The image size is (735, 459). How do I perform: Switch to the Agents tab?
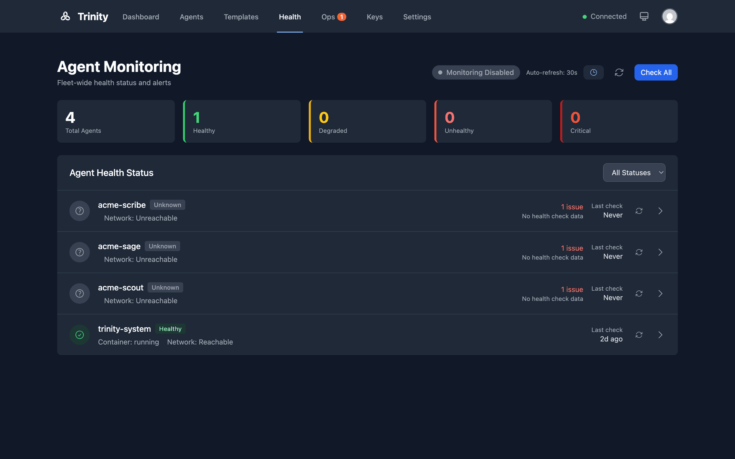(x=191, y=17)
